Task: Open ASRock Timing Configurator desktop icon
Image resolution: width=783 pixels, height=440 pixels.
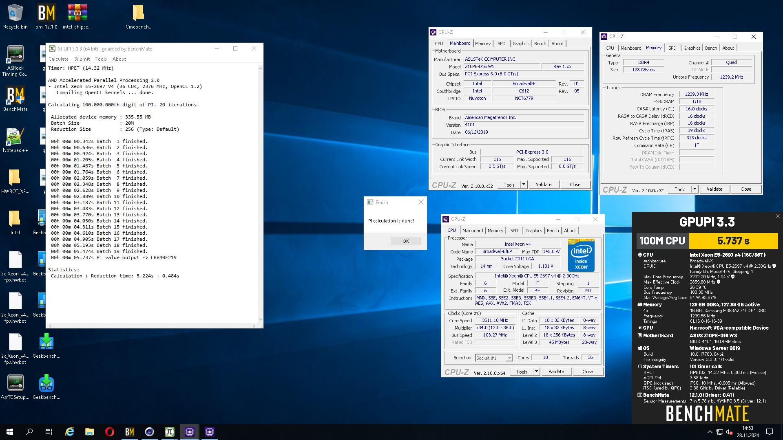Action: coord(15,61)
